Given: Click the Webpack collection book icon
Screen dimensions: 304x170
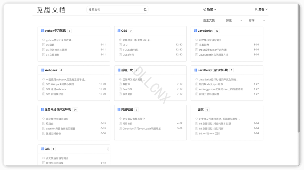Looking at the screenshot, I should click(42, 70).
